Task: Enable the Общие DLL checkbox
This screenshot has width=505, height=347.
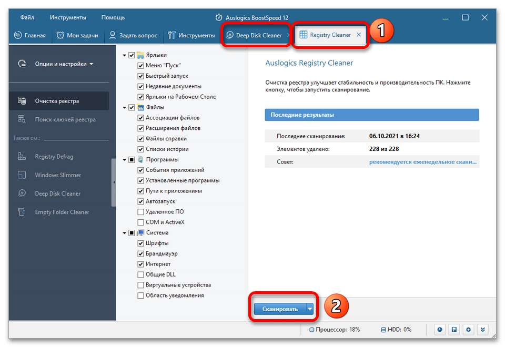Action: [140, 274]
